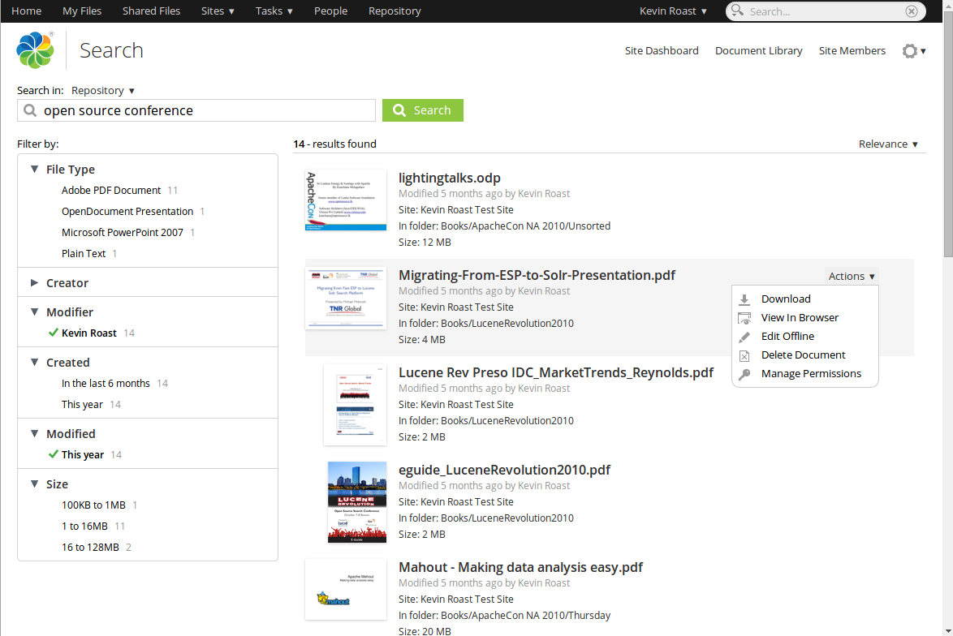Open the Search in Repository dropdown
The height and width of the screenshot is (636, 953).
coord(103,91)
